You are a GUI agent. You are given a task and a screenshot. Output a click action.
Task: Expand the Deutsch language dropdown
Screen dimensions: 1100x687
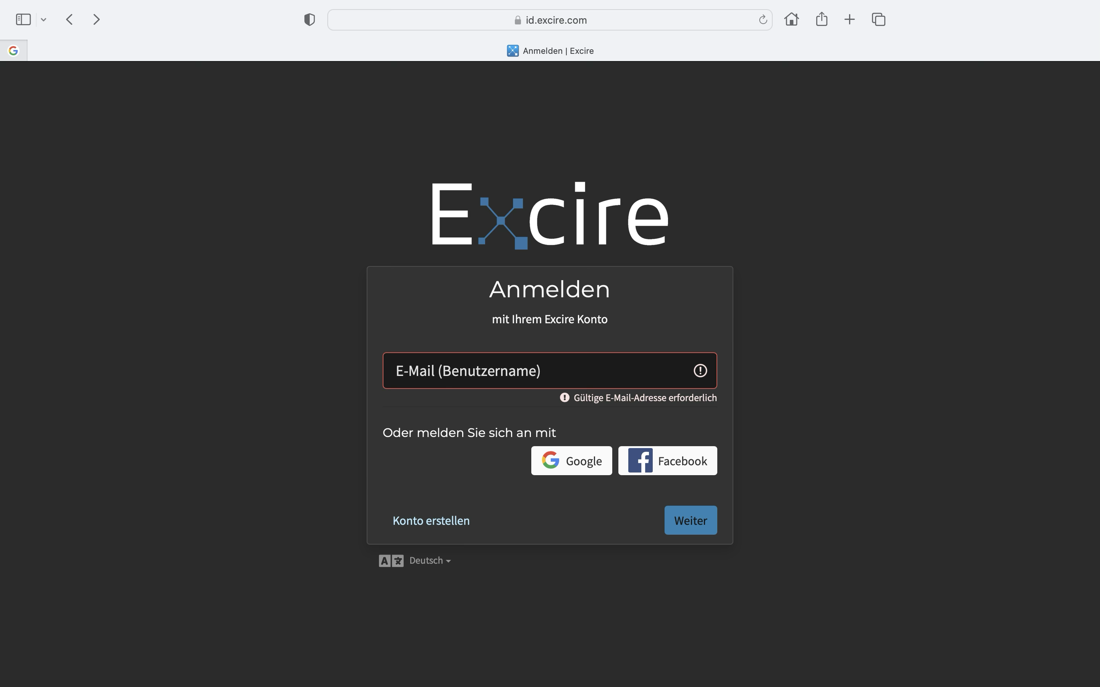tap(430, 561)
